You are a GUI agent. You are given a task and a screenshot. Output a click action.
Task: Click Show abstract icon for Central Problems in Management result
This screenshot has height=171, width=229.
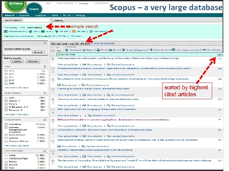[x=84, y=156]
